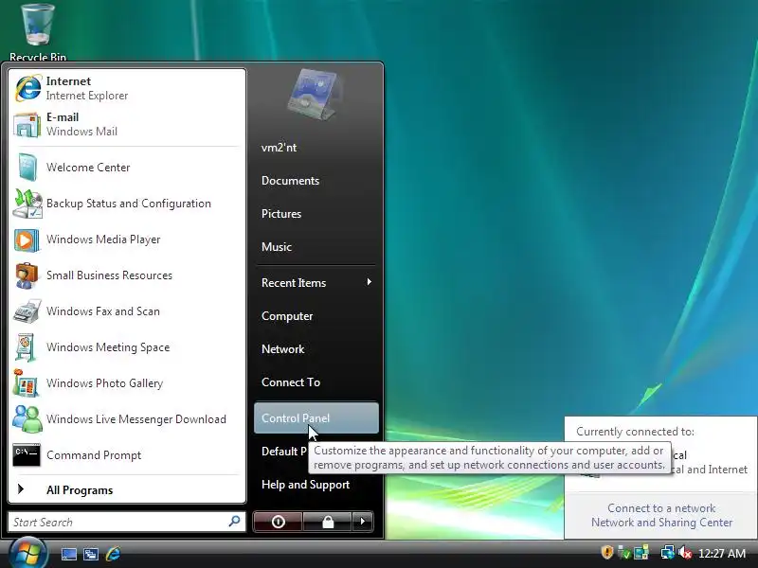Viewport: 758px width, 568px height.
Task: Expand the shutdown options arrow
Action: 363,522
